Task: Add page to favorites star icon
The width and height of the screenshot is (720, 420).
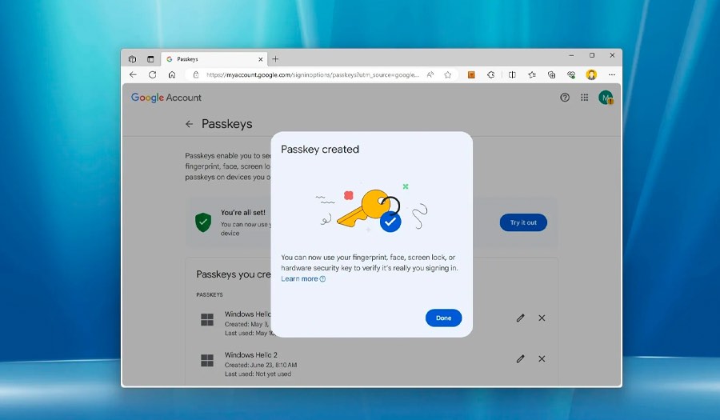Action: 448,75
